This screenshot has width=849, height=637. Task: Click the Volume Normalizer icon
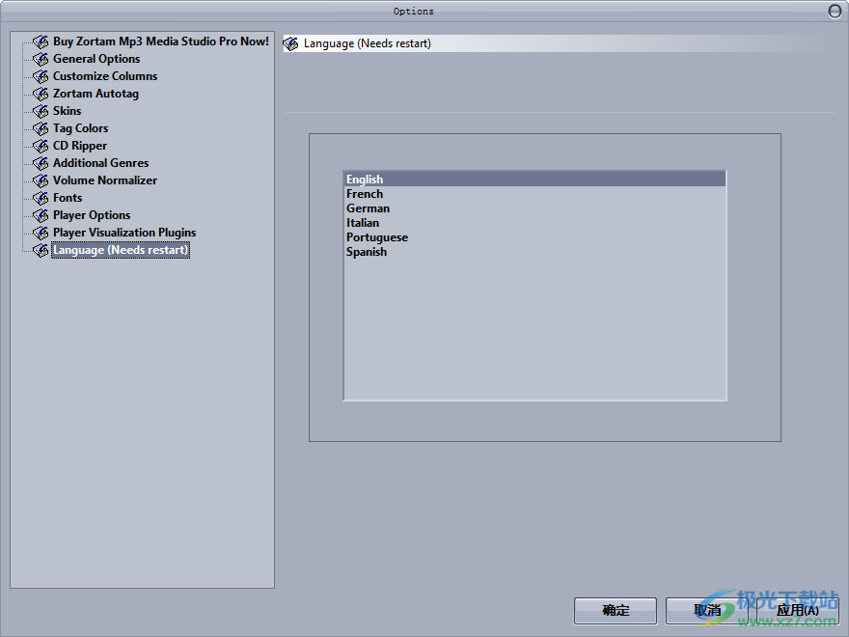[x=40, y=180]
